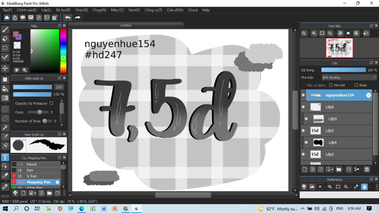This screenshot has height=213, width=379.
Task: Select the Magic Wand tool
Action: click(x=5, y=128)
